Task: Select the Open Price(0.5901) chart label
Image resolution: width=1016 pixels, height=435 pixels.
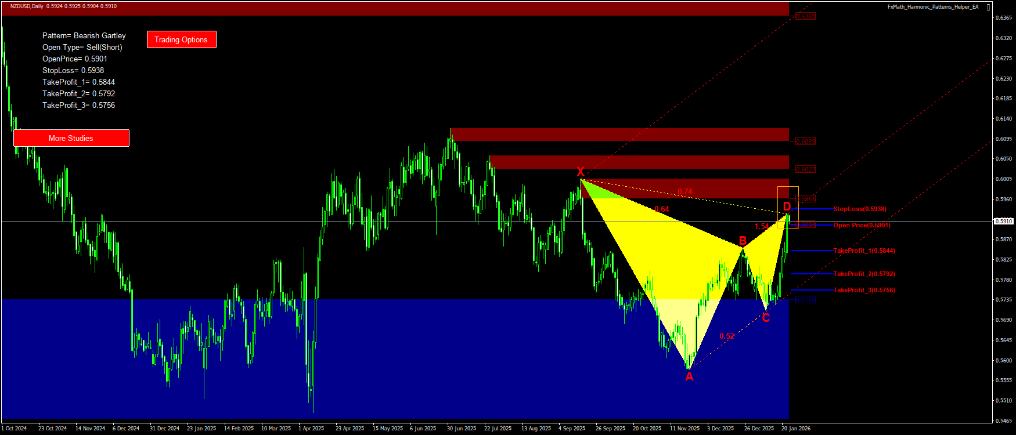Action: [x=862, y=225]
